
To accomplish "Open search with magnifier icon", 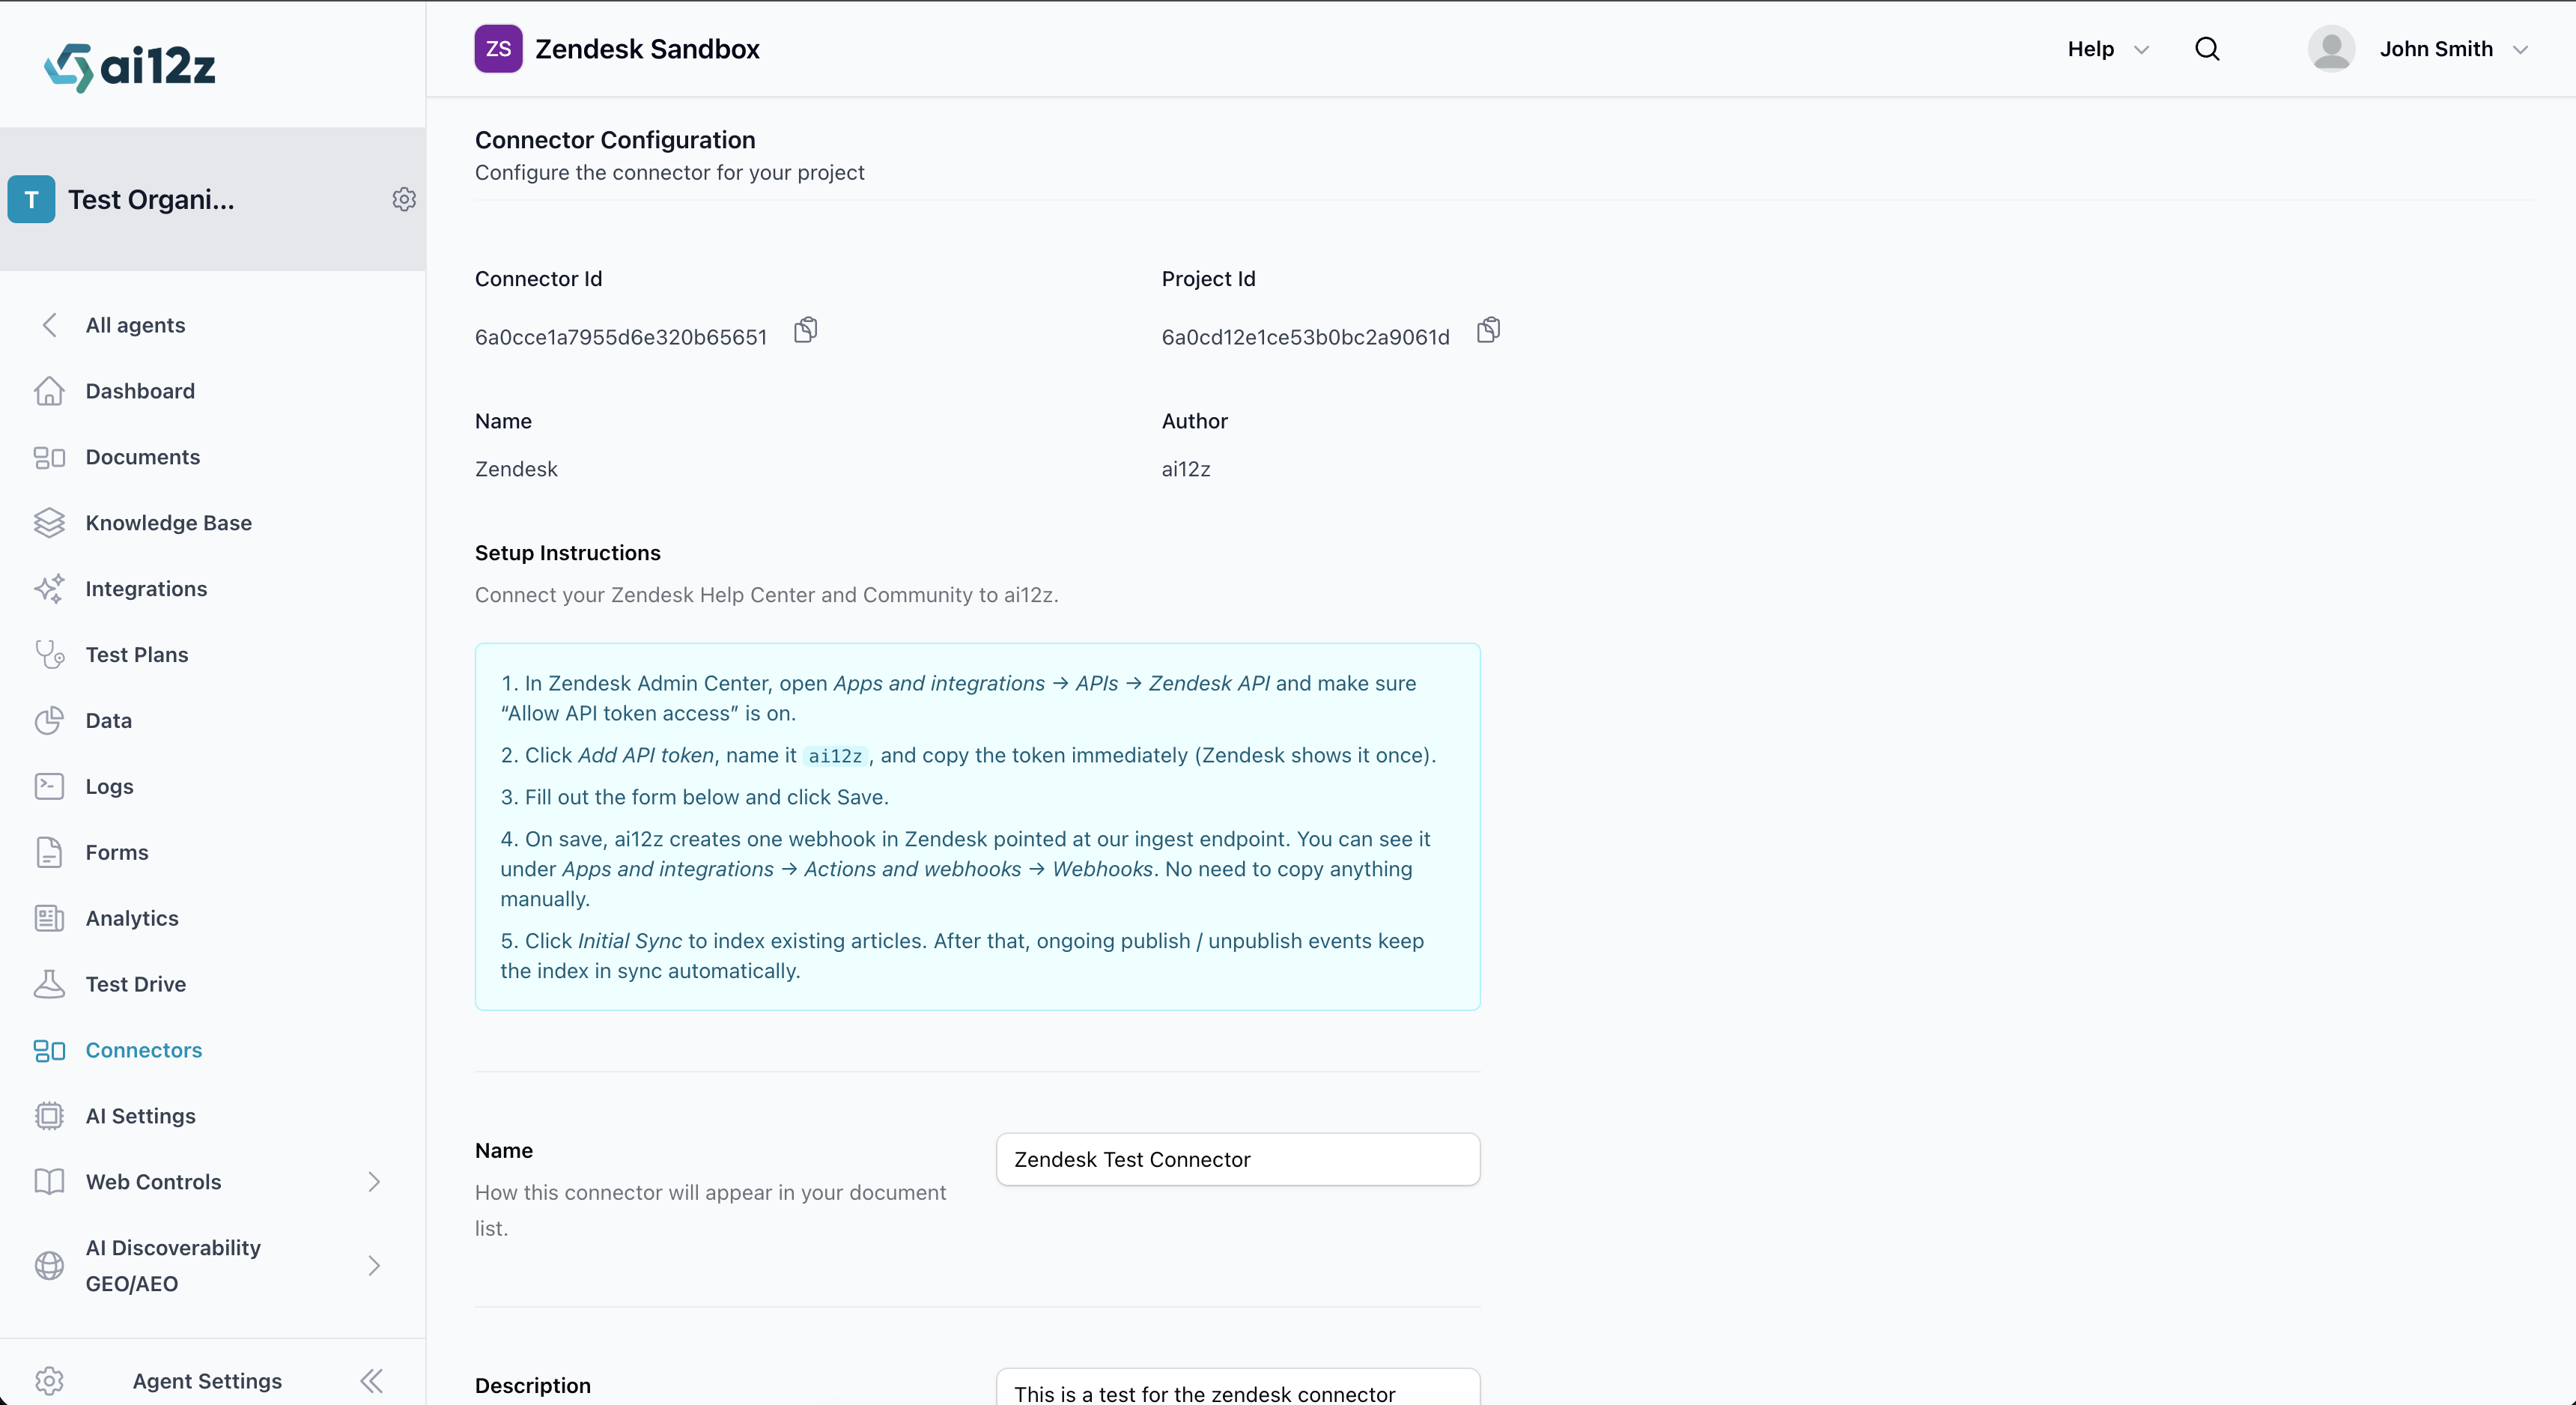I will tap(2207, 49).
